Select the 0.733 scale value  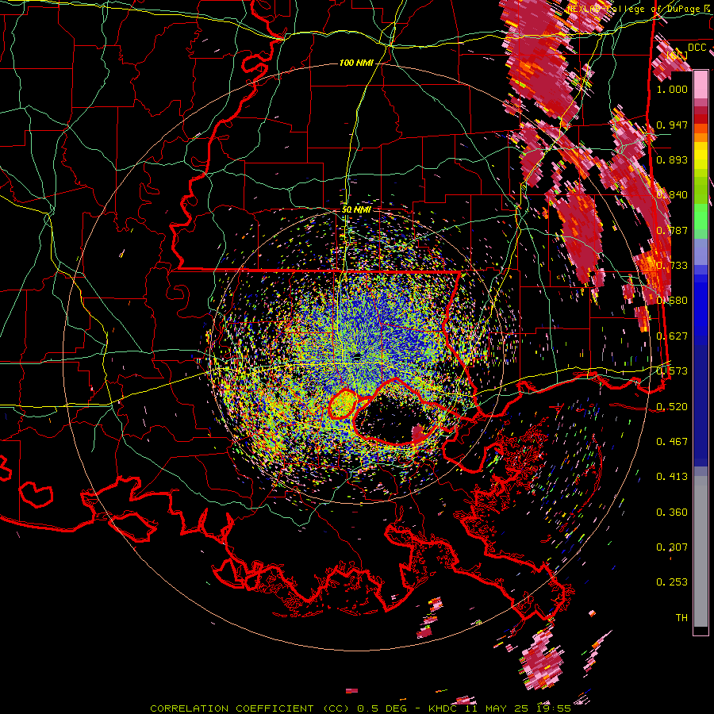672,266
